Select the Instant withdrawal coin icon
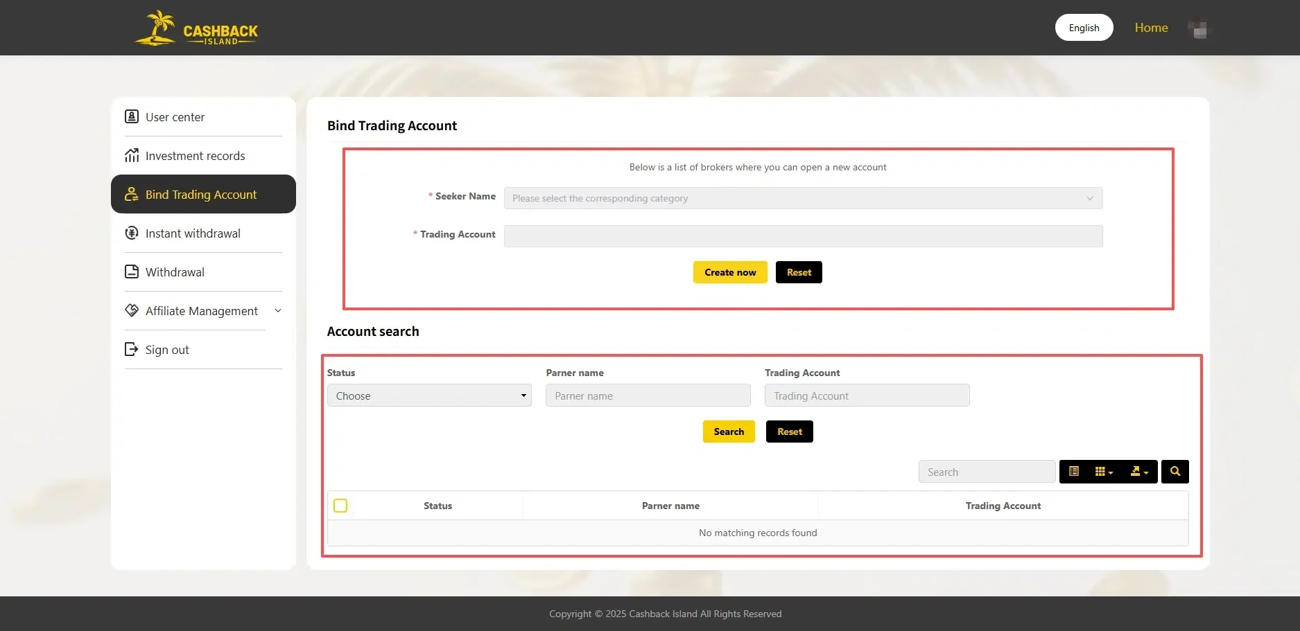This screenshot has height=631, width=1300. [x=132, y=233]
